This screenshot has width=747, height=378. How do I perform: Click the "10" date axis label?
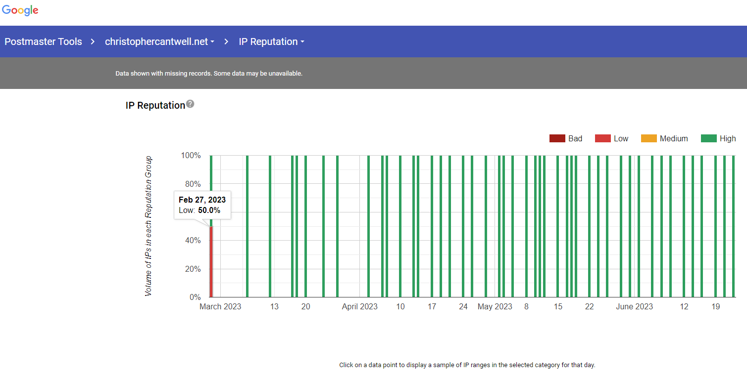400,306
